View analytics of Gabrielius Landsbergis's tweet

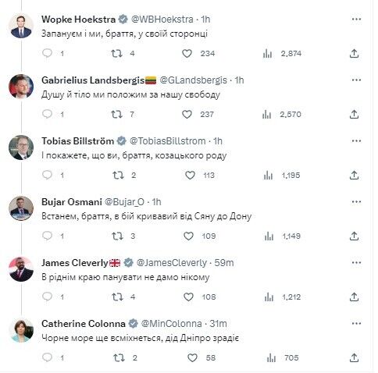[267, 115]
